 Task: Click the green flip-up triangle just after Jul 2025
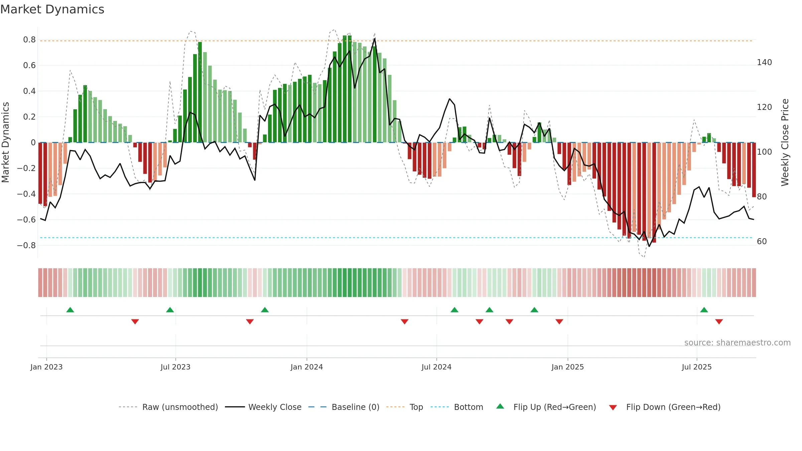click(704, 310)
